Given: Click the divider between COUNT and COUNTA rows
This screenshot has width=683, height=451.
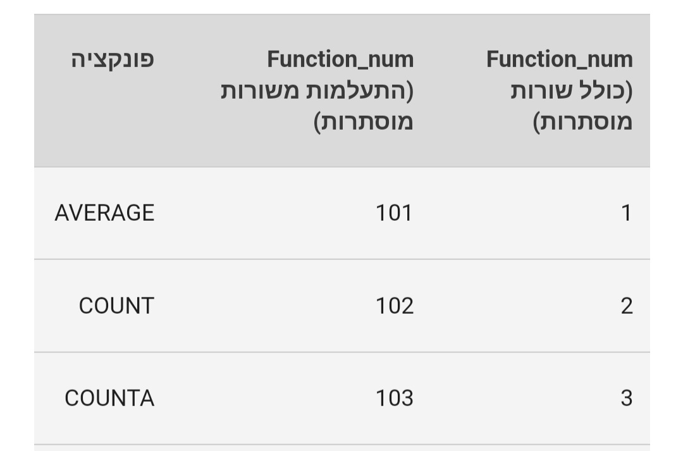Looking at the screenshot, I should tap(341, 352).
